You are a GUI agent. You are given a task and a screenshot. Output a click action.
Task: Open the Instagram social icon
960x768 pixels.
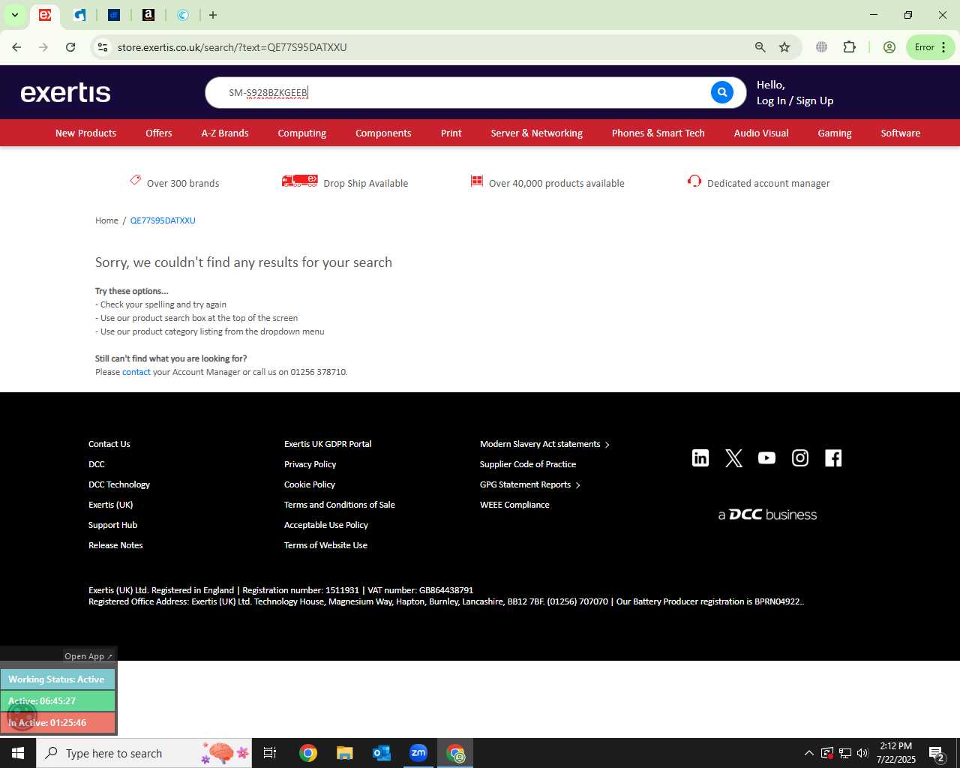800,458
